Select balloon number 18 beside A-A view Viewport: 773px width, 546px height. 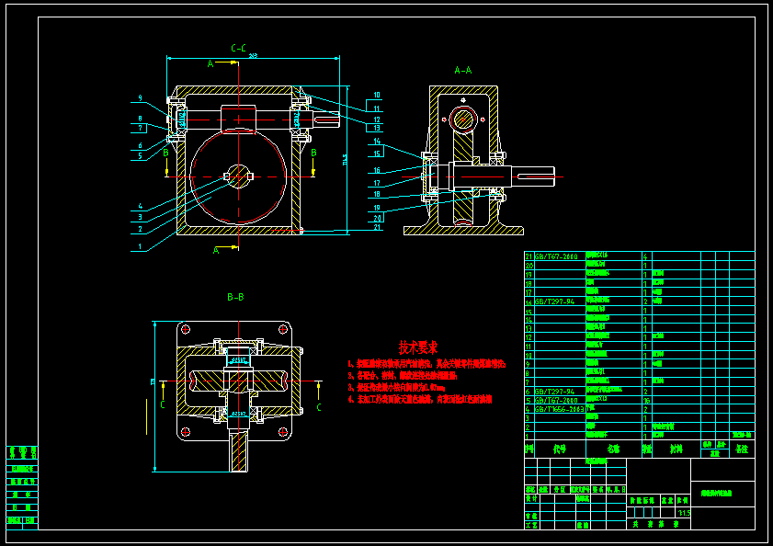tap(377, 194)
